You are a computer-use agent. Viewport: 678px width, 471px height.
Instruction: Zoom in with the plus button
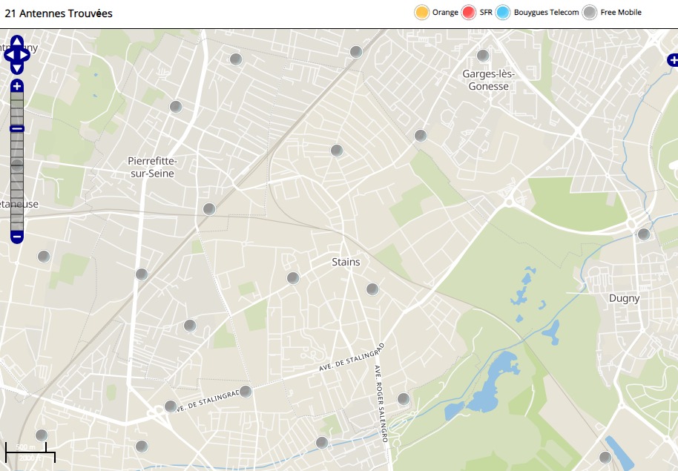[x=17, y=87]
